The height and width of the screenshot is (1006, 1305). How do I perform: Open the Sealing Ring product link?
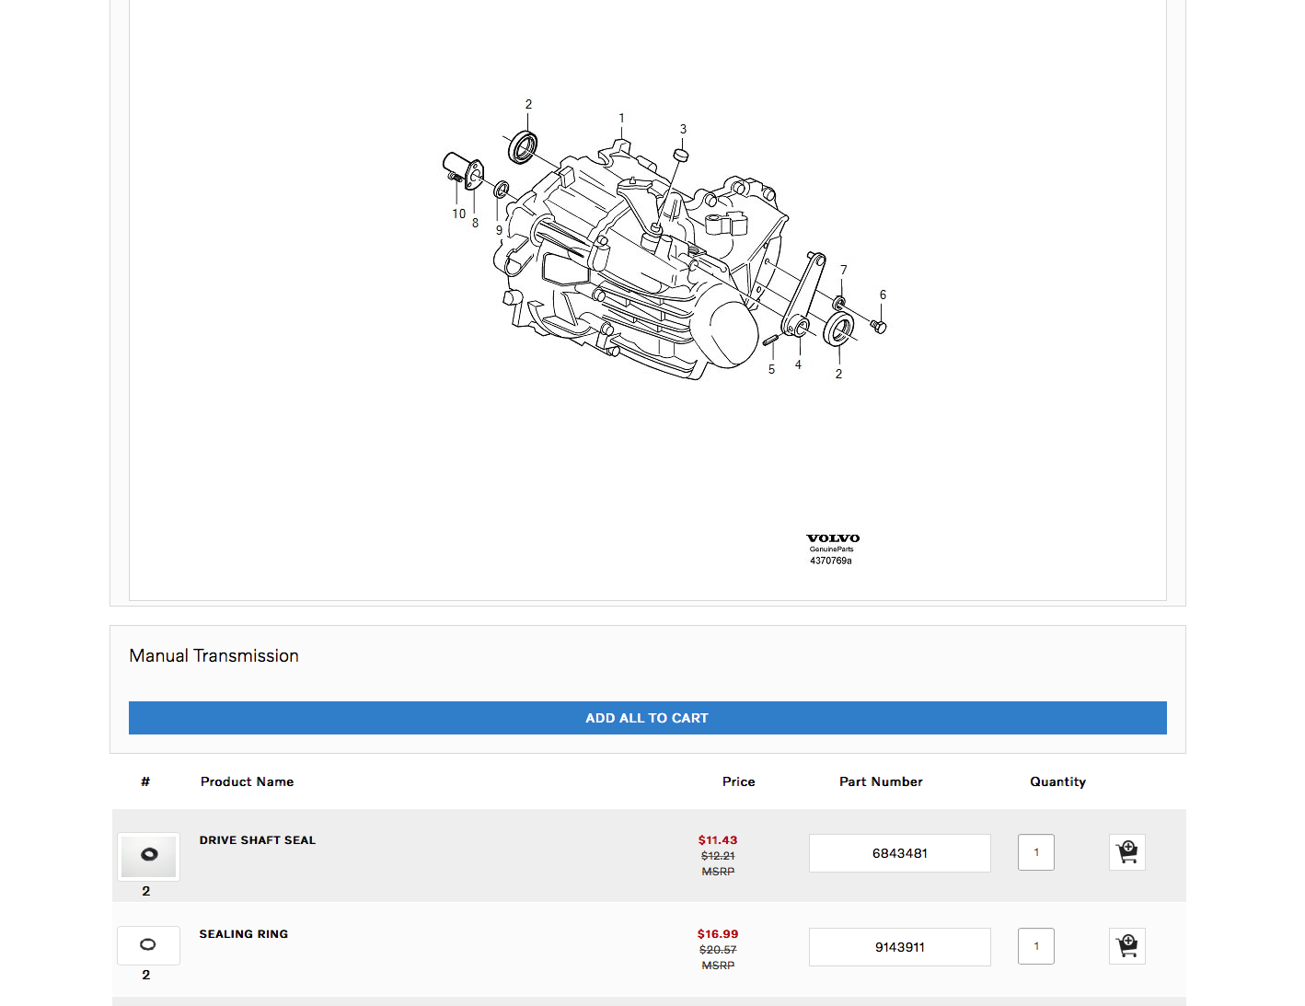[244, 934]
